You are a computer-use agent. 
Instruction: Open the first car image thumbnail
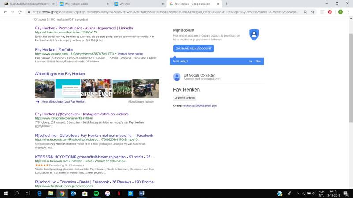45,88
